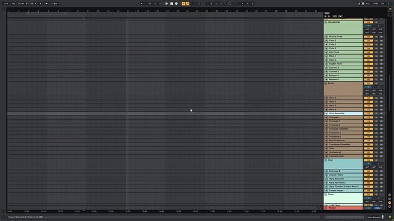Image resolution: width=394 pixels, height=221 pixels.
Task: Deactivate the Bassoon 1 track activator
Action: (x=368, y=76)
